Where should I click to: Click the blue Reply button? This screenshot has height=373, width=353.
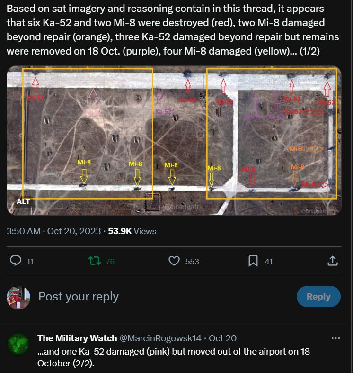tap(318, 296)
